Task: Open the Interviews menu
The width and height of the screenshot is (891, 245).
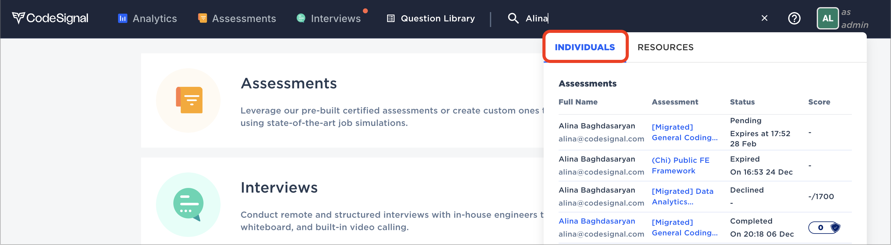Action: [329, 18]
